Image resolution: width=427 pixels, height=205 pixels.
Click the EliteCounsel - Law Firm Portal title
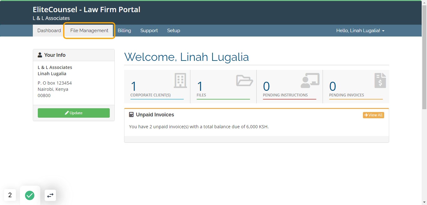click(87, 10)
